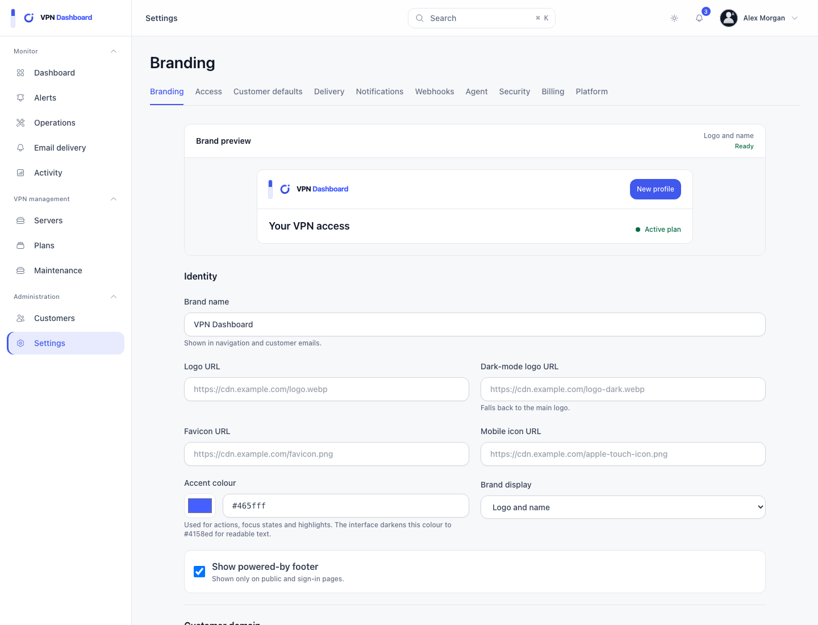This screenshot has width=818, height=625.
Task: Click the Customers people icon
Action: tap(20, 318)
